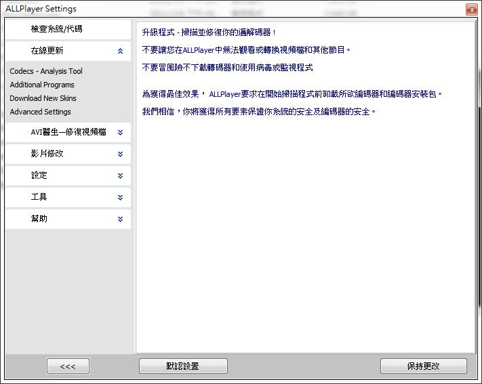Select the 幫助 menu header
The height and width of the screenshot is (384, 482).
pyautogui.click(x=68, y=219)
